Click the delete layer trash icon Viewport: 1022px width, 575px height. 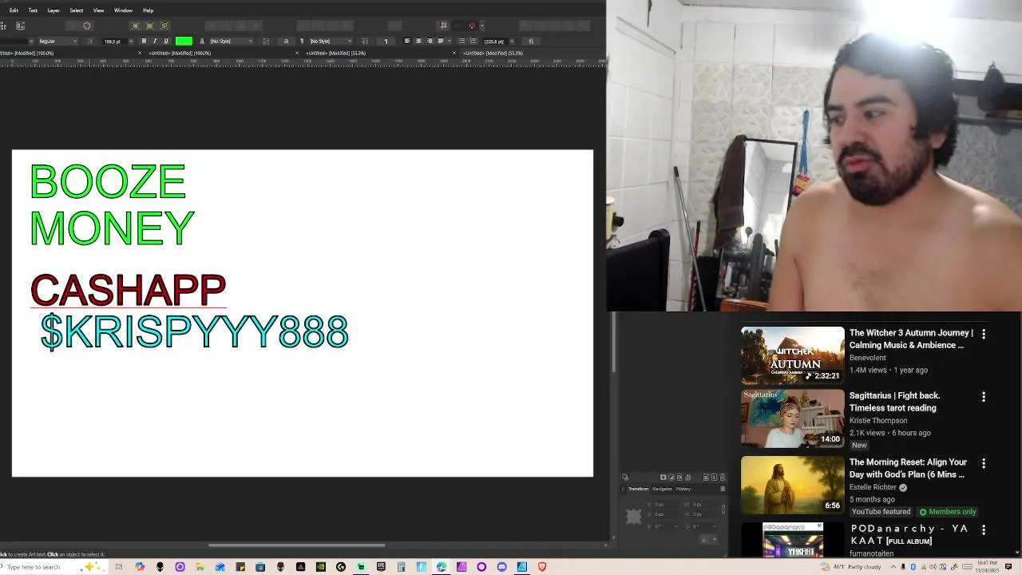723,477
